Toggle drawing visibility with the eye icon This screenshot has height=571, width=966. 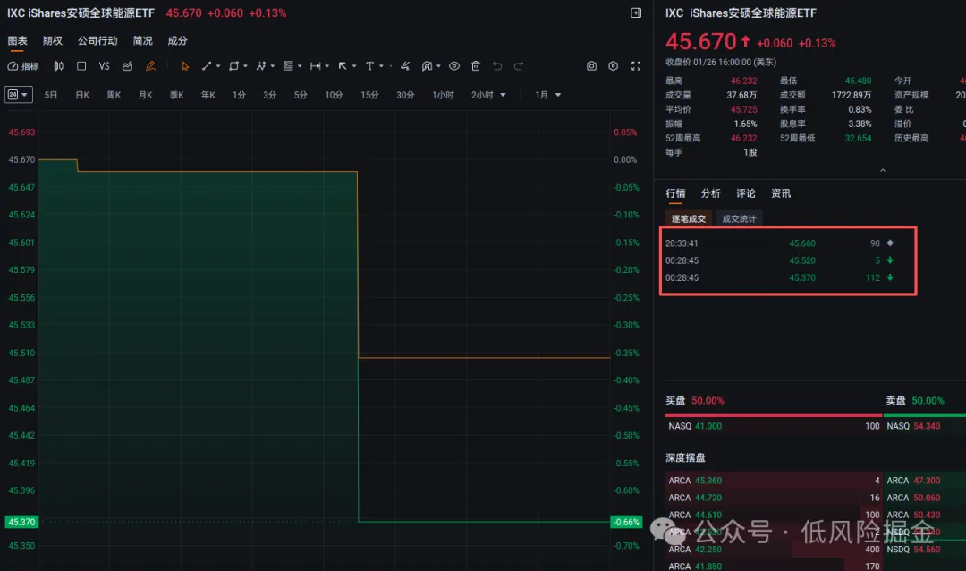point(454,66)
